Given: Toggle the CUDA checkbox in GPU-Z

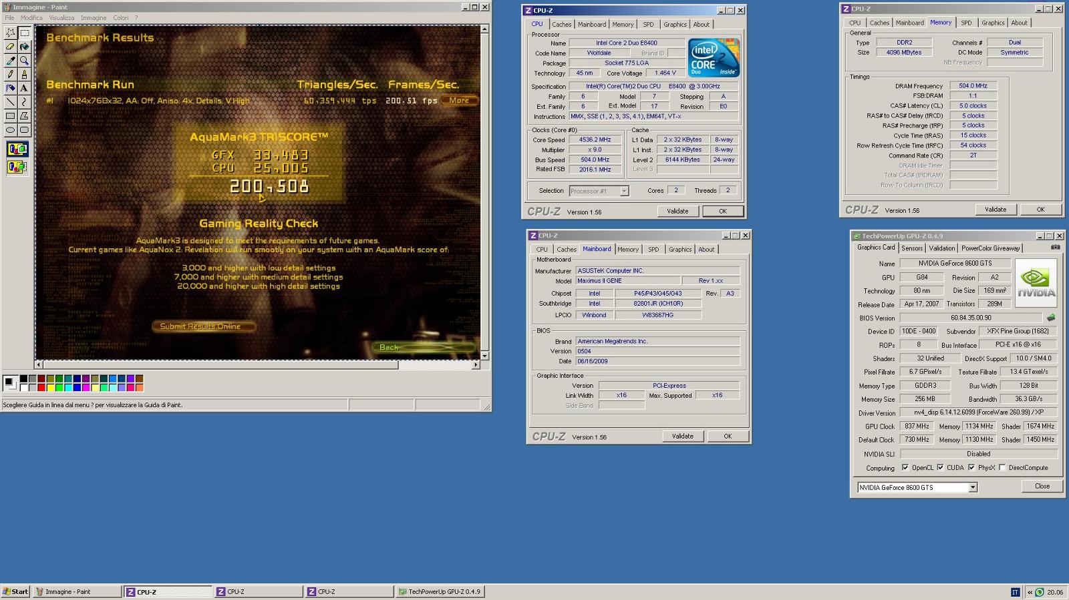Looking at the screenshot, I should tap(940, 467).
